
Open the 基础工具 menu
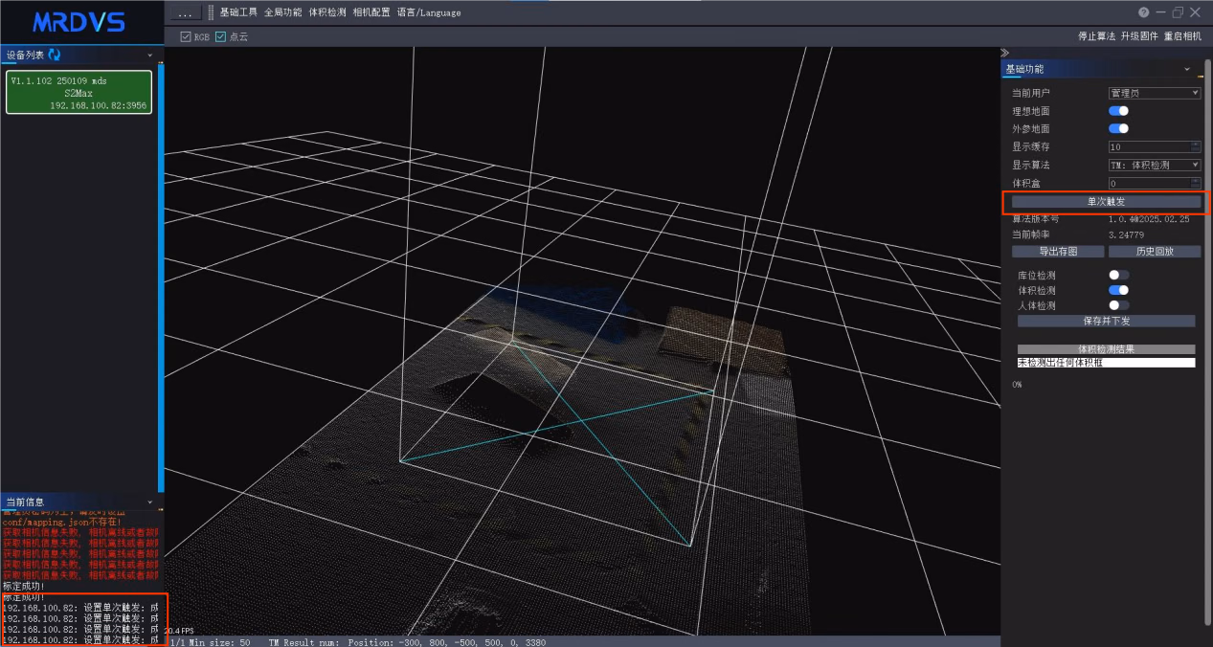[x=238, y=12]
